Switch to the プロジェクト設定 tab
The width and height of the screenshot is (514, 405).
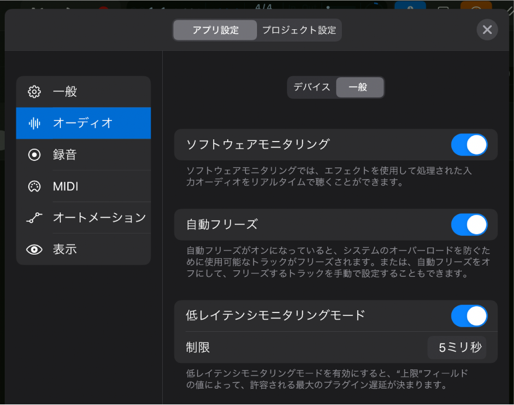[299, 30]
